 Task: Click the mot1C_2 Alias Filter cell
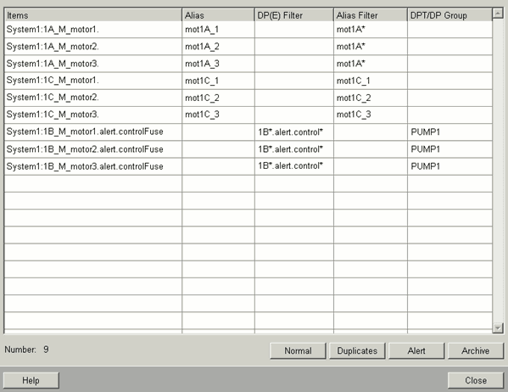pos(371,98)
